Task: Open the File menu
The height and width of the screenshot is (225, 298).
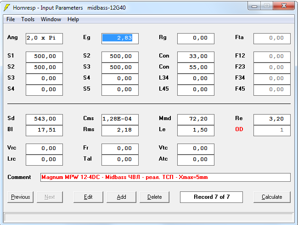Action: [x=11, y=19]
